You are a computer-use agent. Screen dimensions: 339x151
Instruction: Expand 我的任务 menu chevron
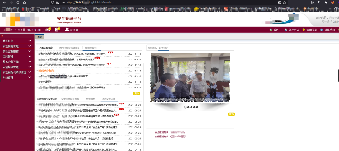[30, 41]
